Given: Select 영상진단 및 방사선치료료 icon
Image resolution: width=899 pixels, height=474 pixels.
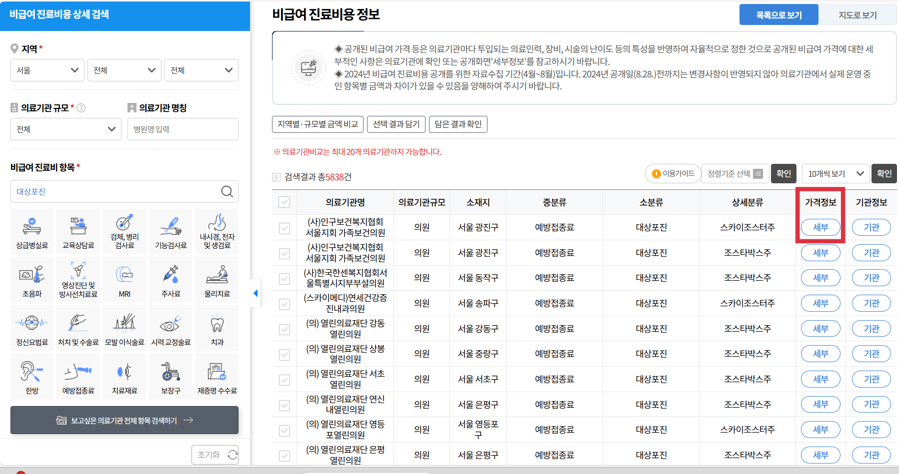Looking at the screenshot, I should [x=78, y=280].
